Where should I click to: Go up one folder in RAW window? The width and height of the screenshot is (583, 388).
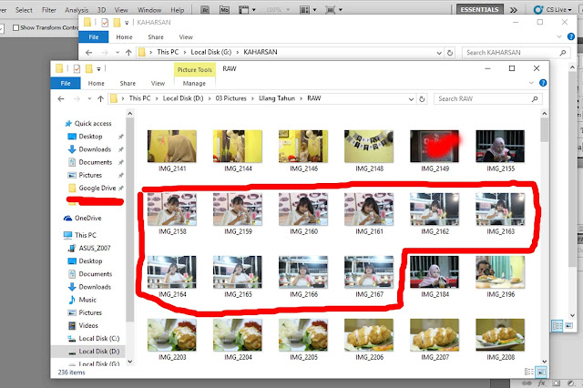[x=100, y=99]
